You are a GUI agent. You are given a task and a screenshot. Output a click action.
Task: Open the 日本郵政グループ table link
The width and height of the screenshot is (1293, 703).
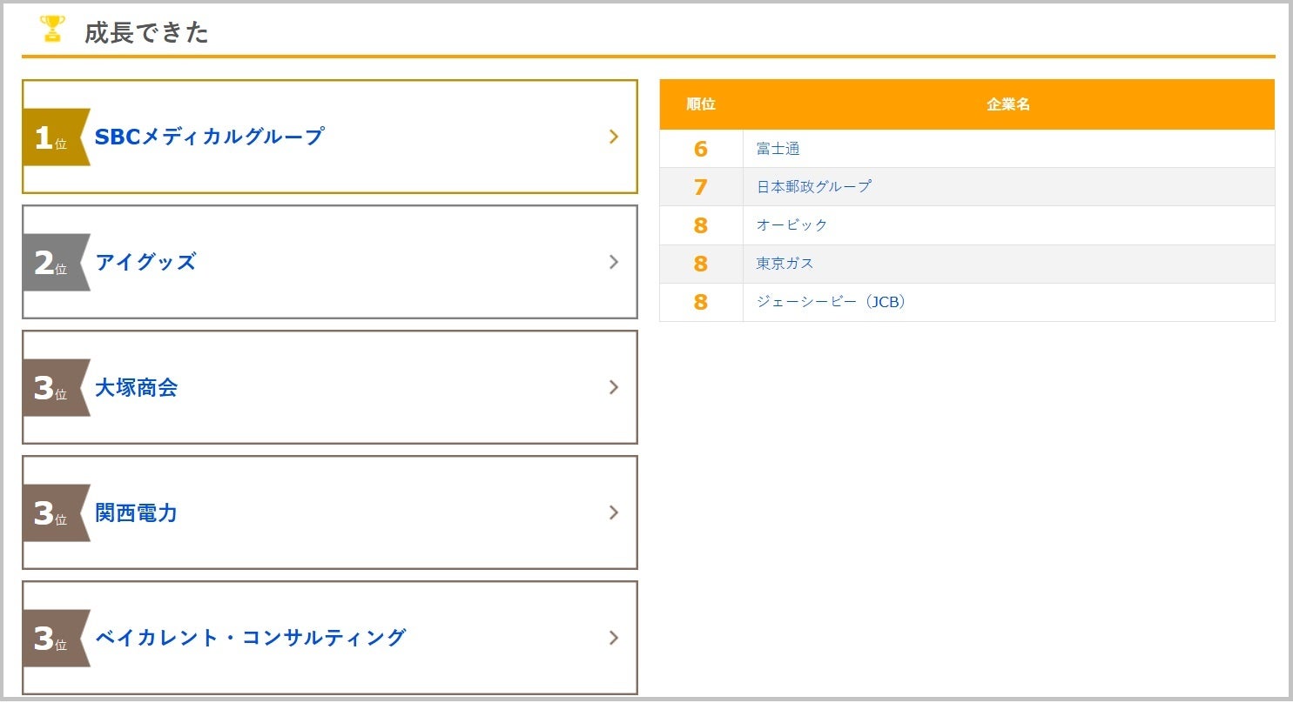[x=813, y=186]
